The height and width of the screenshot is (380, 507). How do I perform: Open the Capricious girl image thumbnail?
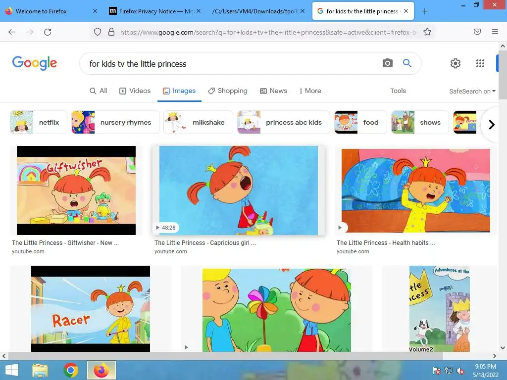pyautogui.click(x=239, y=190)
